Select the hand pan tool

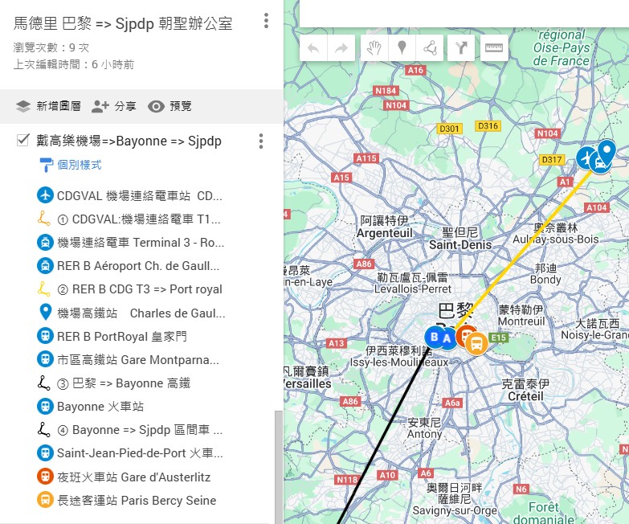tap(373, 48)
